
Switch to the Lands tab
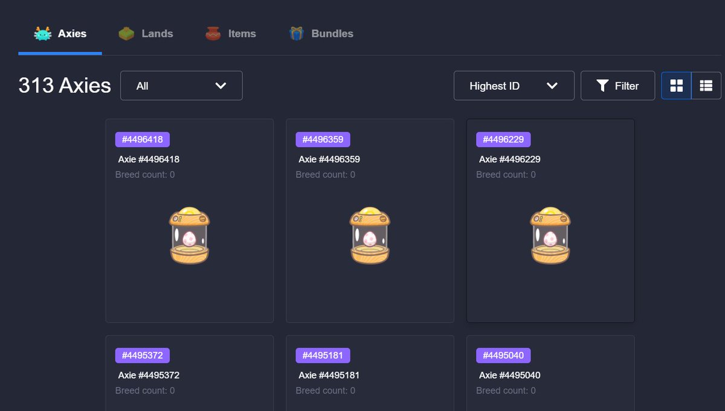click(146, 34)
